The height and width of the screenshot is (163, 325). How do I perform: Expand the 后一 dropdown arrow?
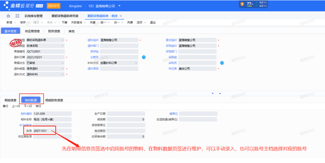pos(122,22)
